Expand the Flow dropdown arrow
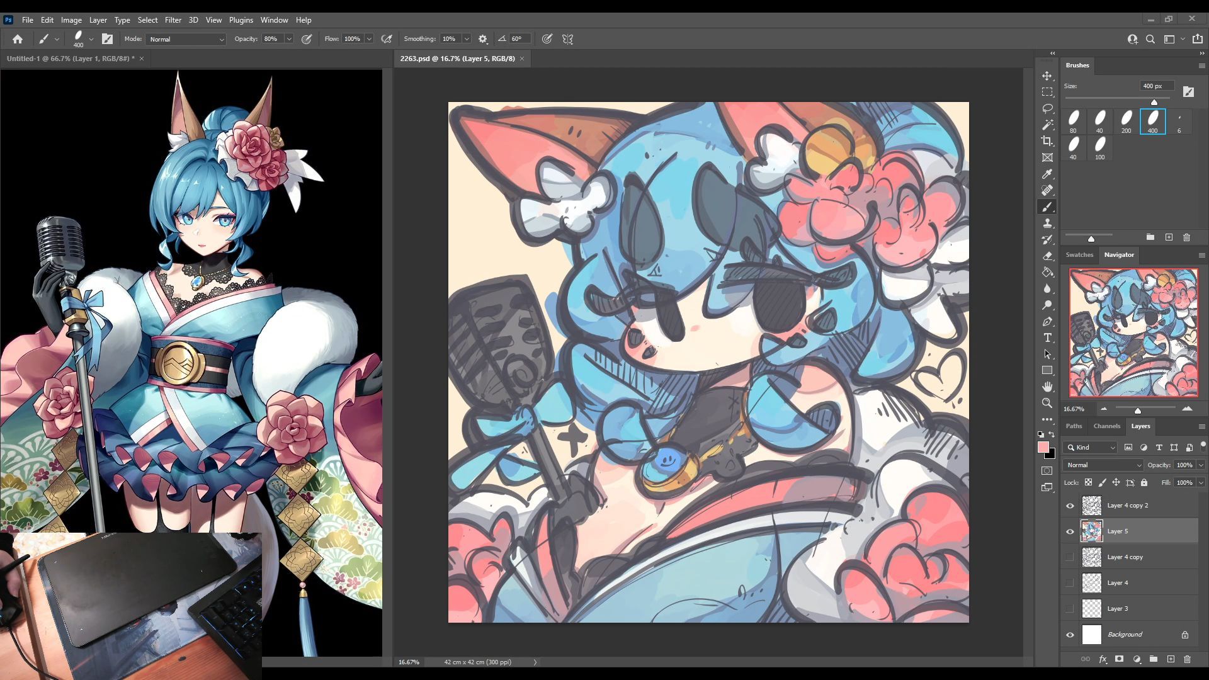This screenshot has width=1209, height=680. click(369, 39)
